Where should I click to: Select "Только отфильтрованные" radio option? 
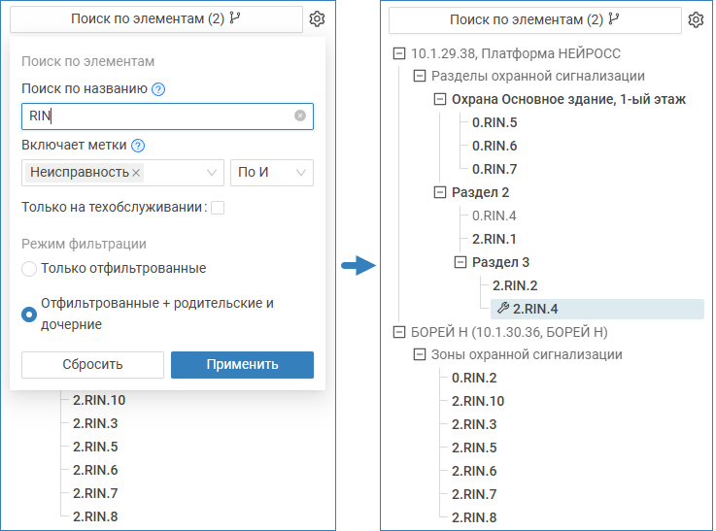pos(29,269)
